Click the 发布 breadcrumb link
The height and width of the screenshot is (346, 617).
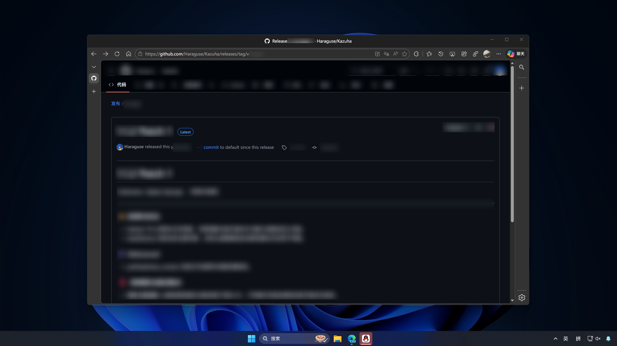[x=115, y=104]
